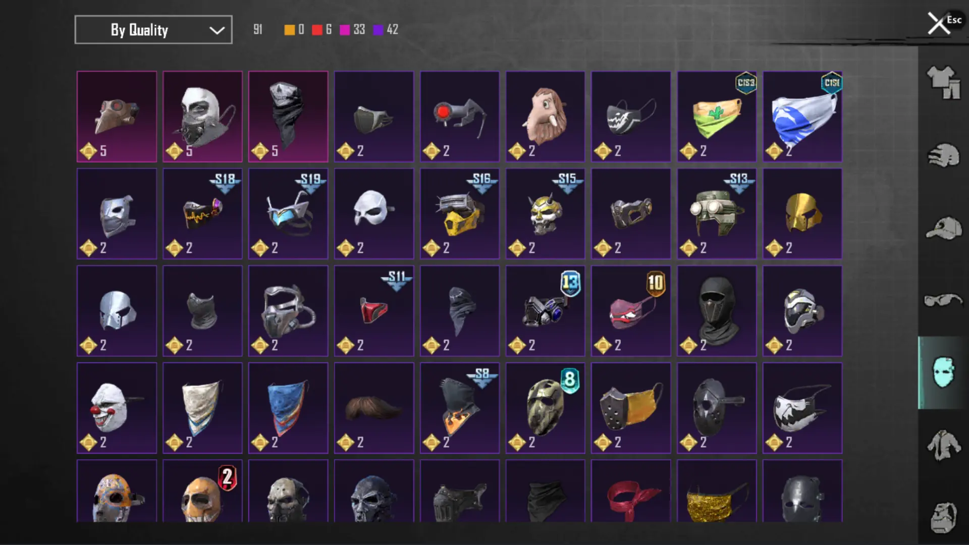Open the outfits category in sidebar
Screen dimensions: 969x545
(x=943, y=82)
